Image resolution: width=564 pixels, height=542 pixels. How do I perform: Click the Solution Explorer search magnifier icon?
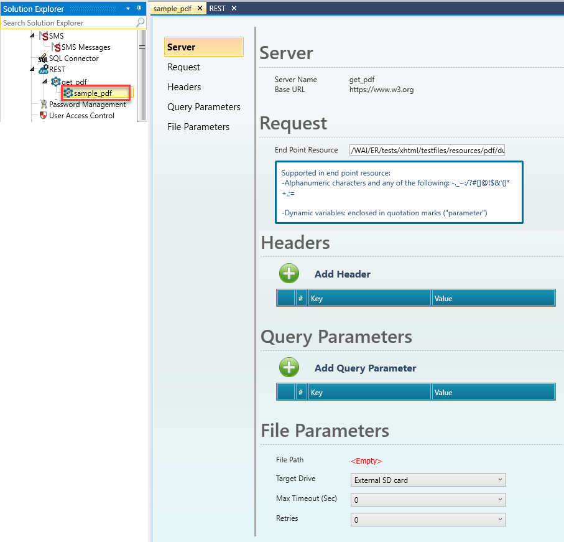coord(140,22)
